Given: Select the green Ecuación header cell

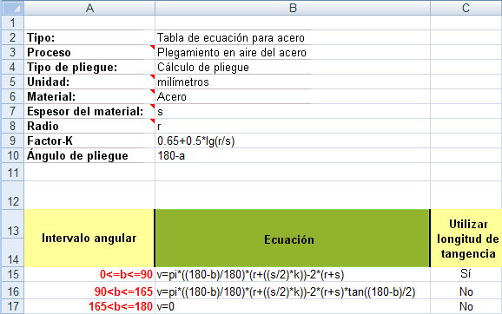Looking at the screenshot, I should [x=293, y=239].
